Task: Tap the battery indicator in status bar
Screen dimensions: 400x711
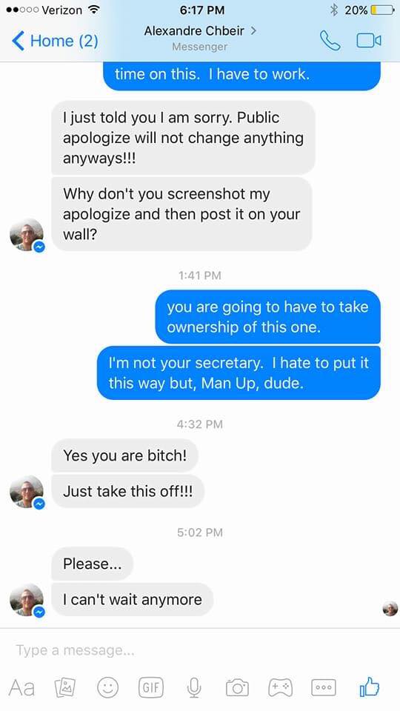Action: coord(382,10)
